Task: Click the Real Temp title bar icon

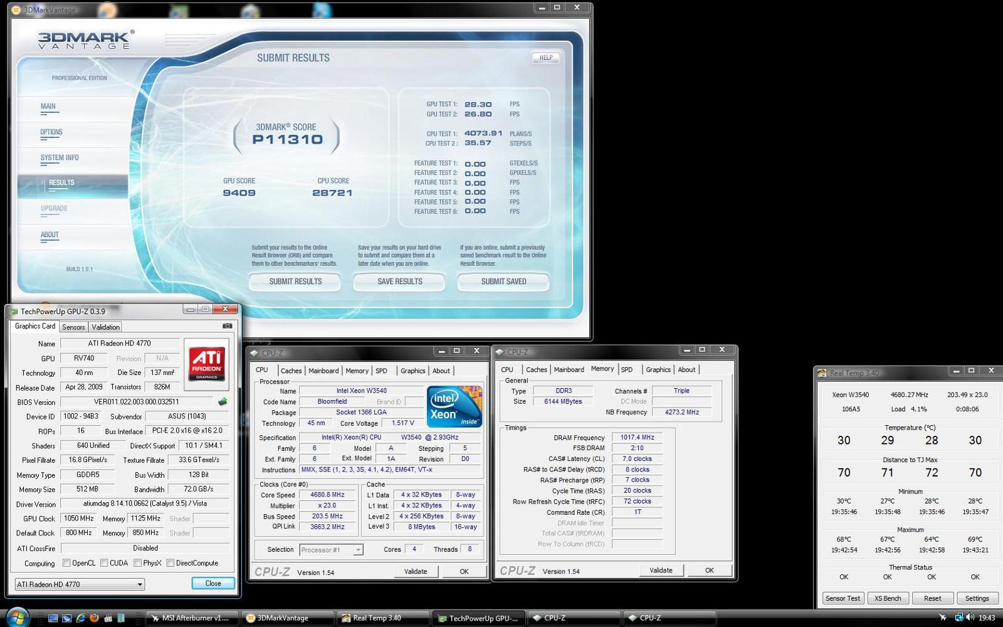Action: click(x=821, y=373)
